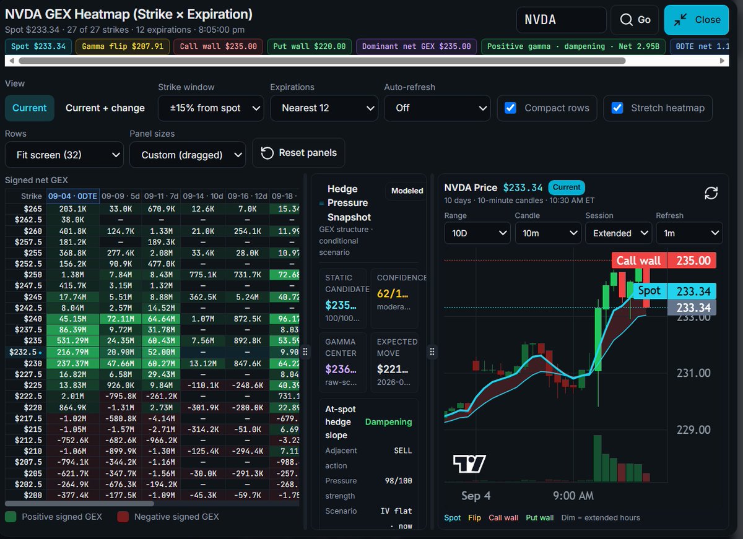Click the Go button
The width and height of the screenshot is (743, 539).
click(x=635, y=20)
